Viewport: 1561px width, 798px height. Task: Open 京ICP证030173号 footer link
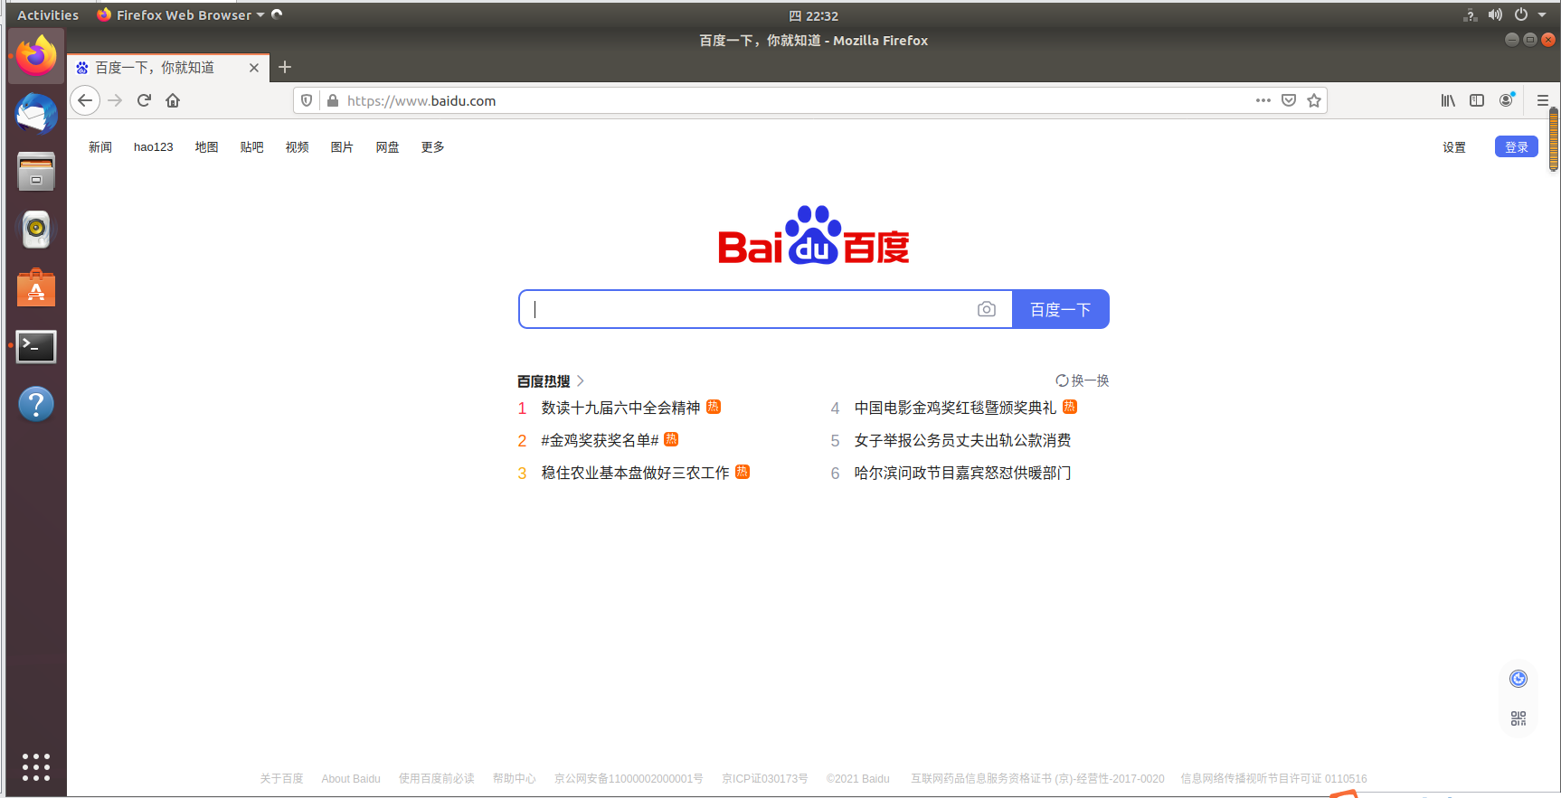tap(765, 778)
